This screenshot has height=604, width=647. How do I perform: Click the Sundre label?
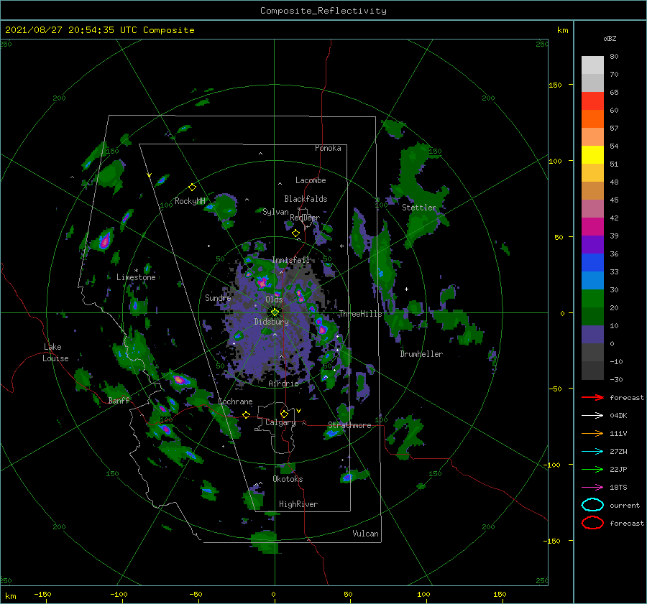[218, 297]
